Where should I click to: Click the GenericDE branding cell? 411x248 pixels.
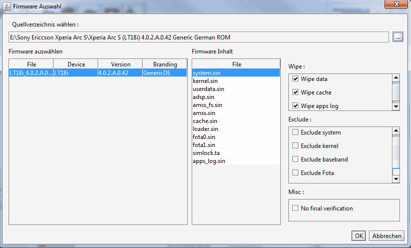click(x=165, y=73)
